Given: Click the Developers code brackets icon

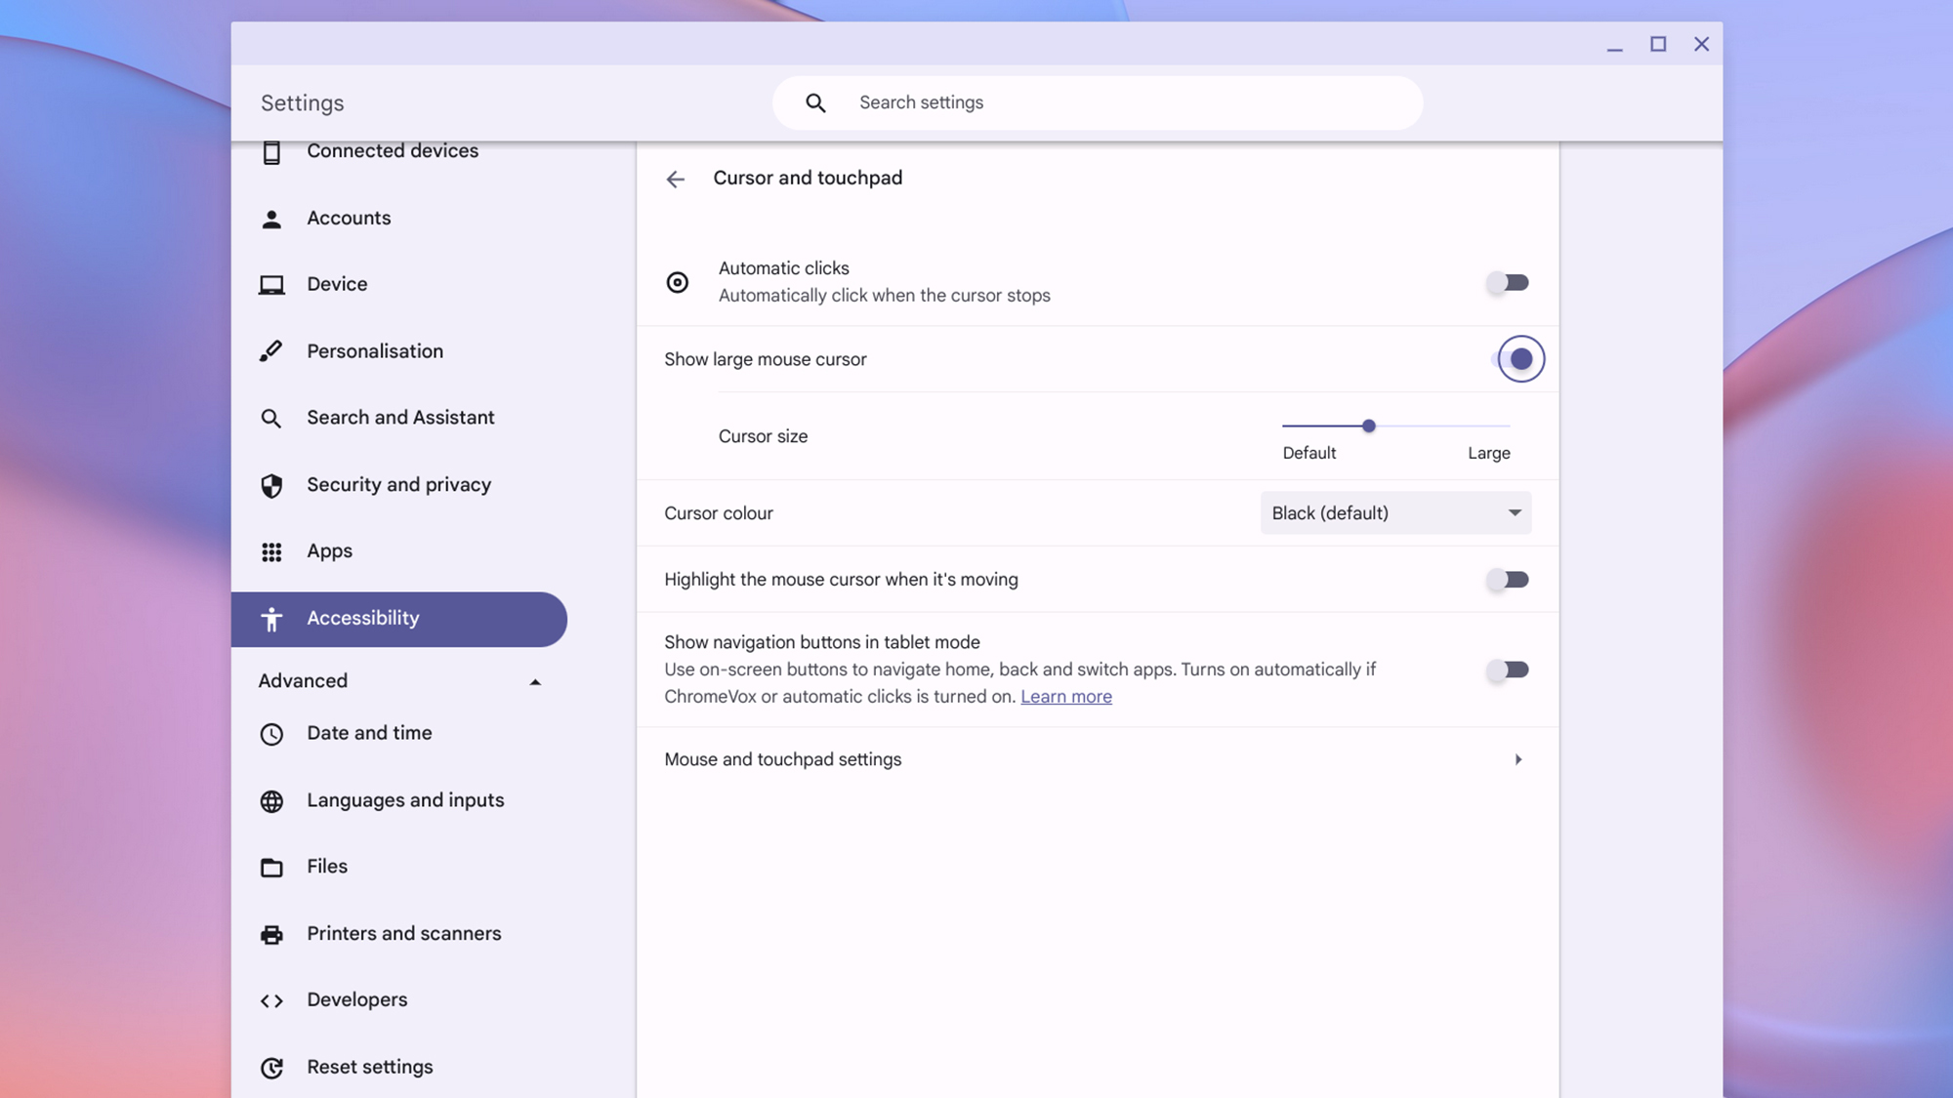Looking at the screenshot, I should (x=271, y=1001).
